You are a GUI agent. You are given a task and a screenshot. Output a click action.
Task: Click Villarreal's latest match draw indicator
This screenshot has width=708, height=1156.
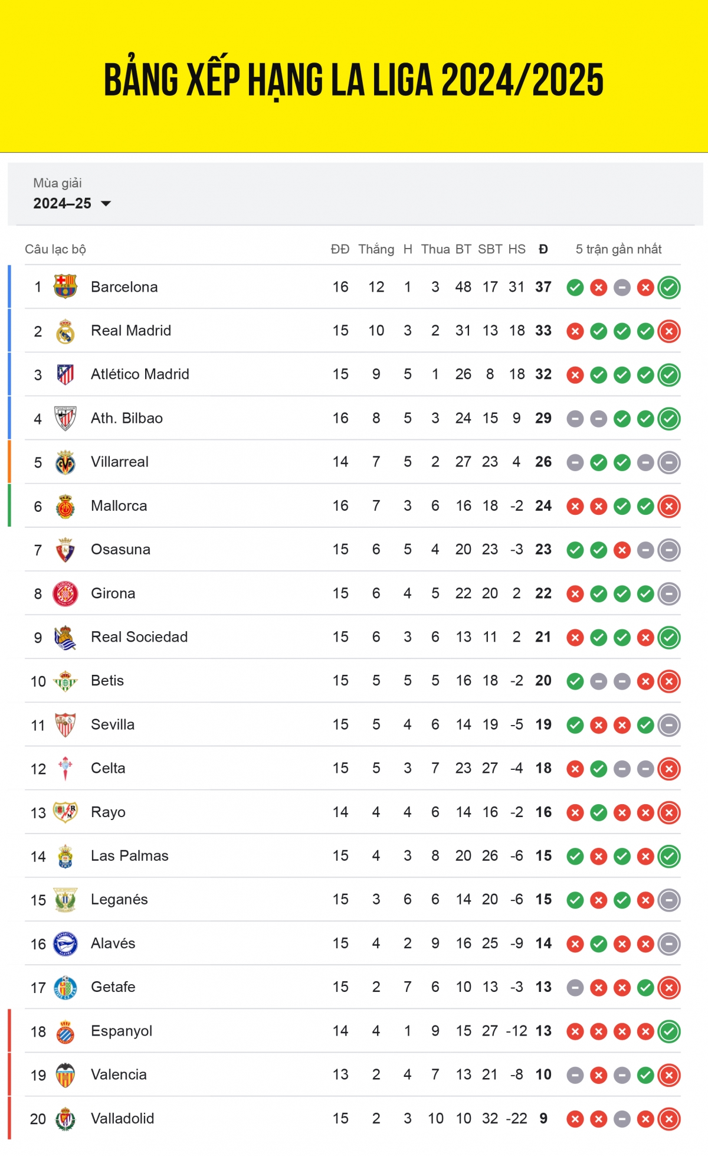pyautogui.click(x=669, y=463)
